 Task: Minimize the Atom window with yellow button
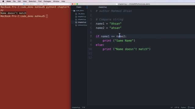(75, 4)
